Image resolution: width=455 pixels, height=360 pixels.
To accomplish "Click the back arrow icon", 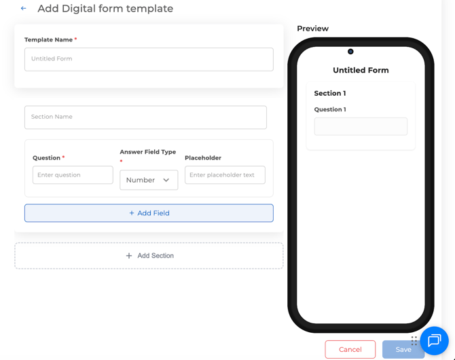I will coord(24,9).
